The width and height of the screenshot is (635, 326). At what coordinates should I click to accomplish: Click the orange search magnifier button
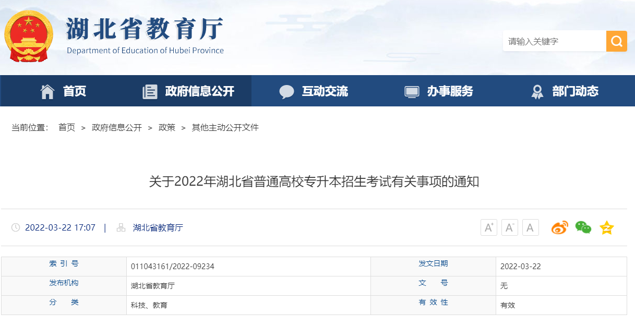click(x=616, y=41)
